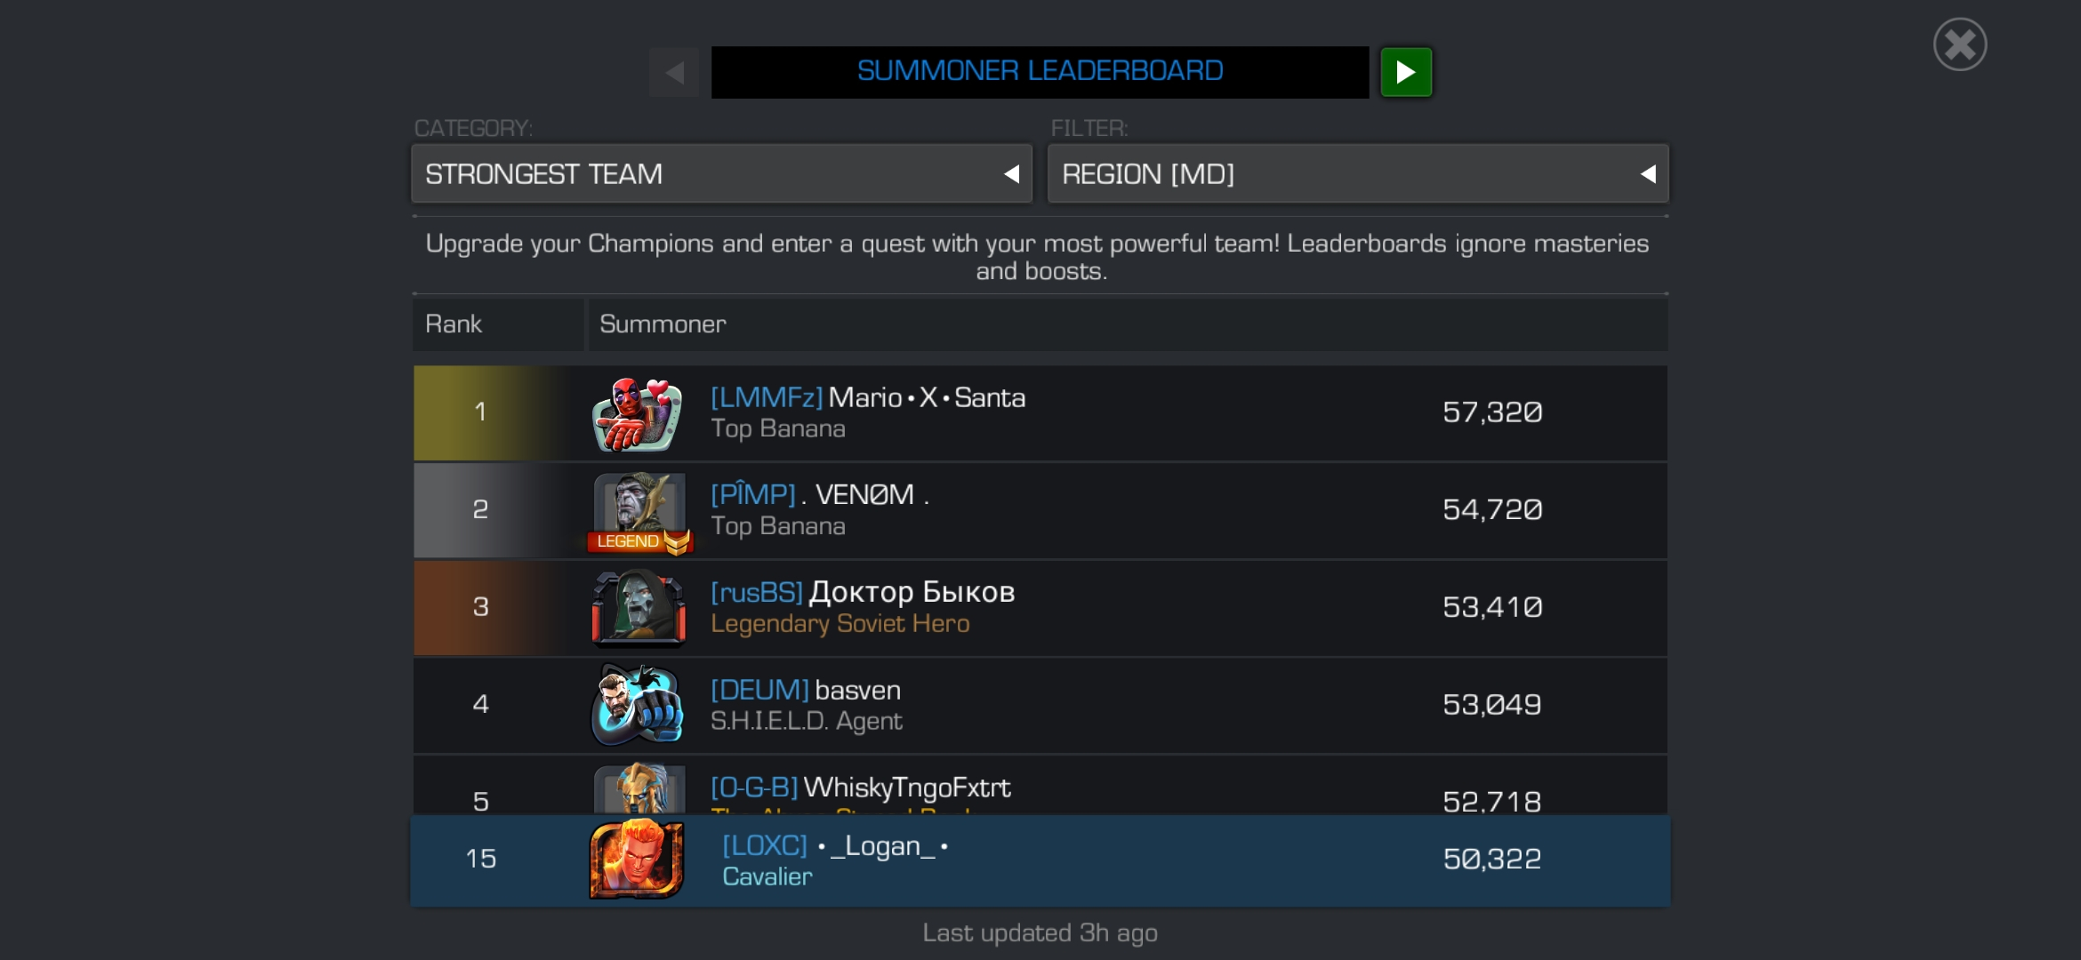Select the Summoner Leaderboard title tab
2081x960 pixels.
pyautogui.click(x=1040, y=72)
